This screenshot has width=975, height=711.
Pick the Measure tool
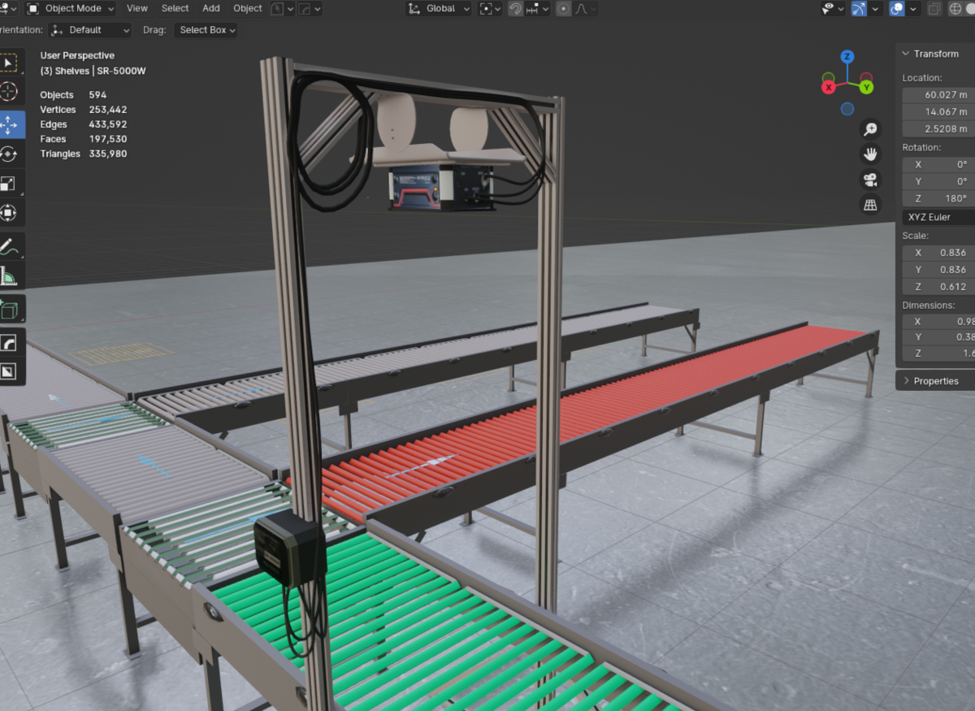(x=9, y=275)
